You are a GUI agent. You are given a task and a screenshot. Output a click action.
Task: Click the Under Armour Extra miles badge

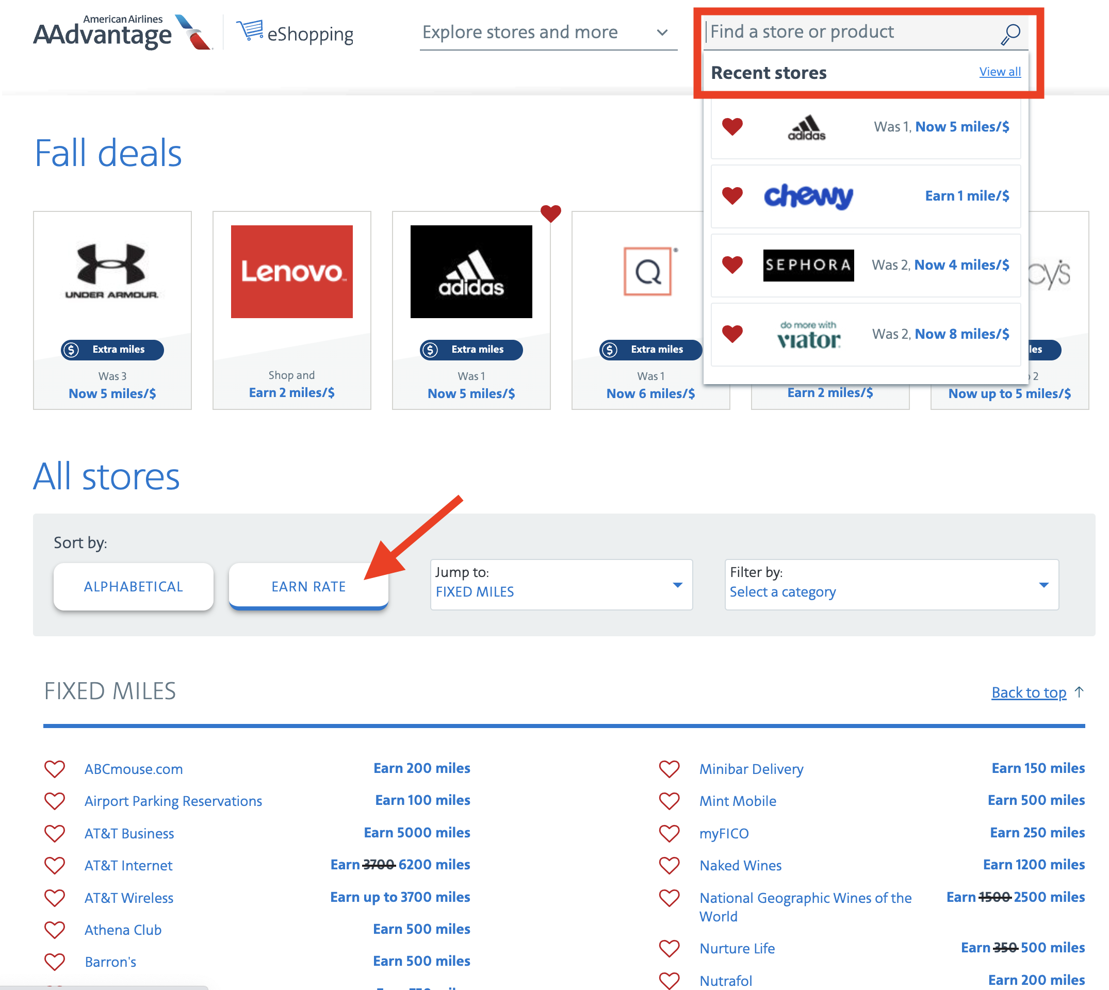click(x=112, y=350)
